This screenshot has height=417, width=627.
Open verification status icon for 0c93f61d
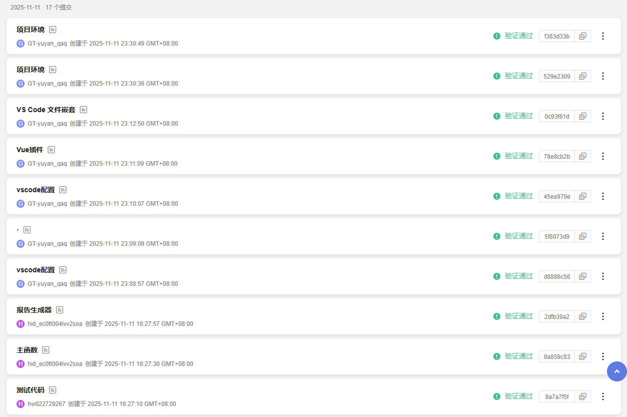pyautogui.click(x=497, y=116)
